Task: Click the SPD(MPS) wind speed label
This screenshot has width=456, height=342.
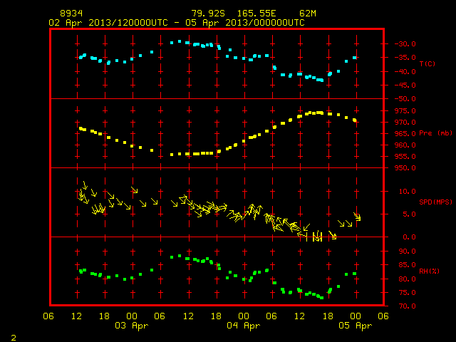Action: [435, 202]
